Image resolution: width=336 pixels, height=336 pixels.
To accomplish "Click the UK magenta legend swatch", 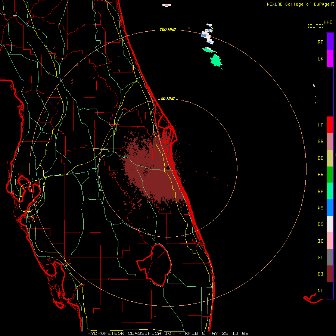I will [330, 59].
